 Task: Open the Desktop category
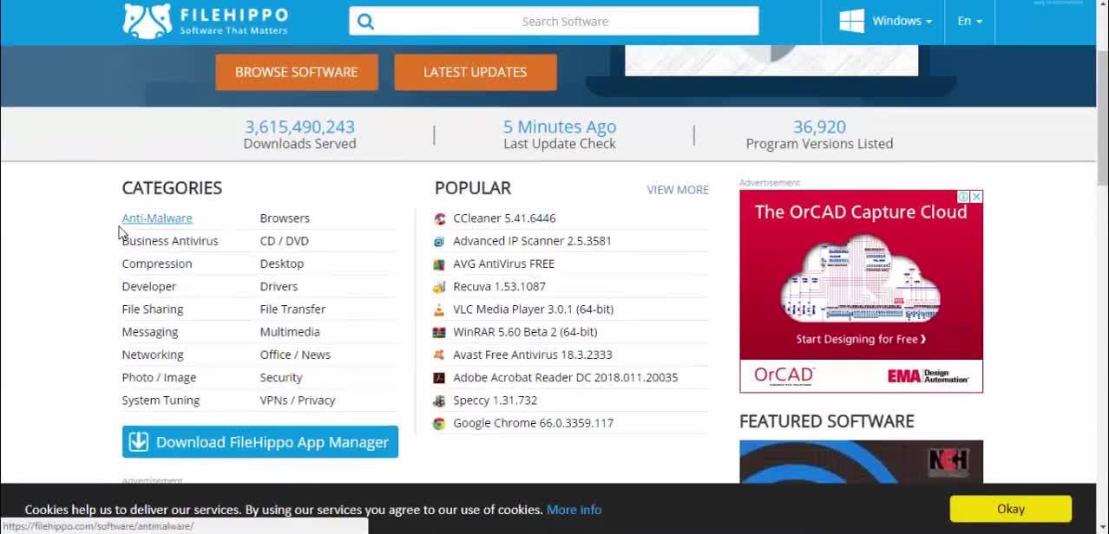click(x=282, y=264)
